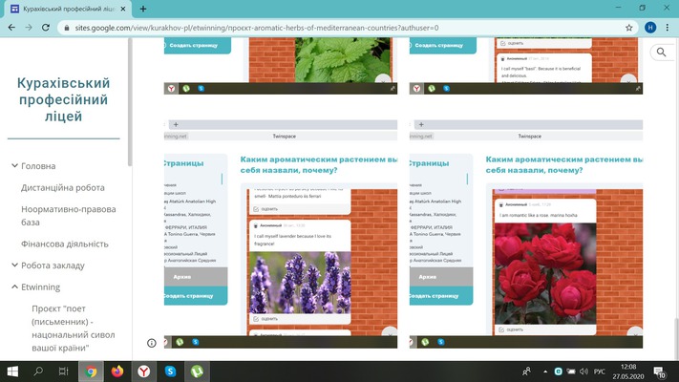The width and height of the screenshot is (679, 382).
Task: Reload the page with the refresh button
Action: coord(48,28)
